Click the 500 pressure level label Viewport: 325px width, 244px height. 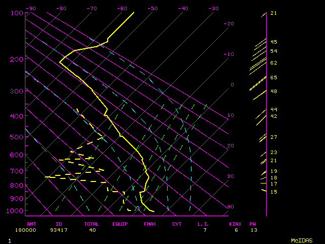pos(17,137)
